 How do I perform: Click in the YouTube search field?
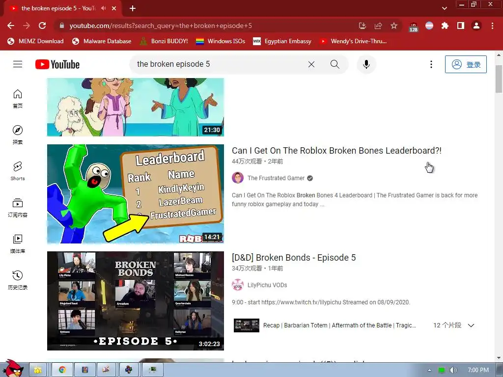click(218, 64)
